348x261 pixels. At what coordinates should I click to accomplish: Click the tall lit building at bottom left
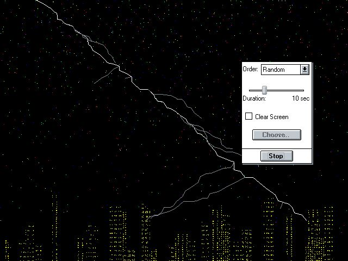click(54, 228)
